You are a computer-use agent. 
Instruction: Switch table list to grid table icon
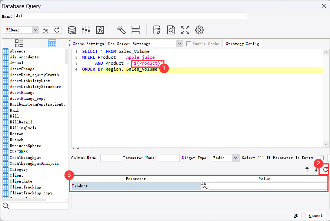pos(52,43)
